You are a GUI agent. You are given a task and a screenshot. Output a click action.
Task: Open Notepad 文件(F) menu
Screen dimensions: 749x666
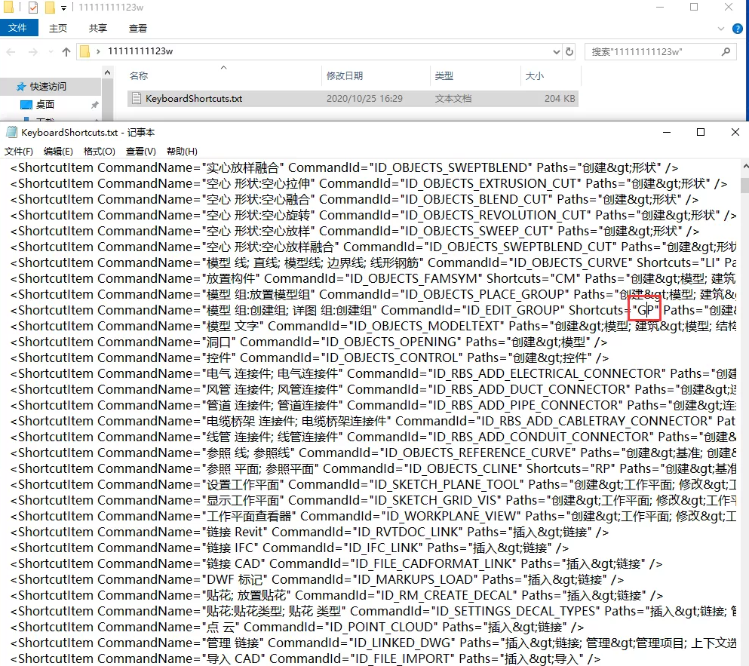[19, 152]
